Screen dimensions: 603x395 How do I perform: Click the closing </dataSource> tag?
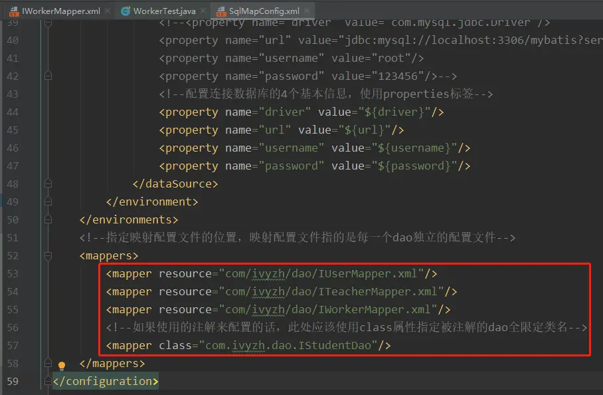click(x=175, y=184)
